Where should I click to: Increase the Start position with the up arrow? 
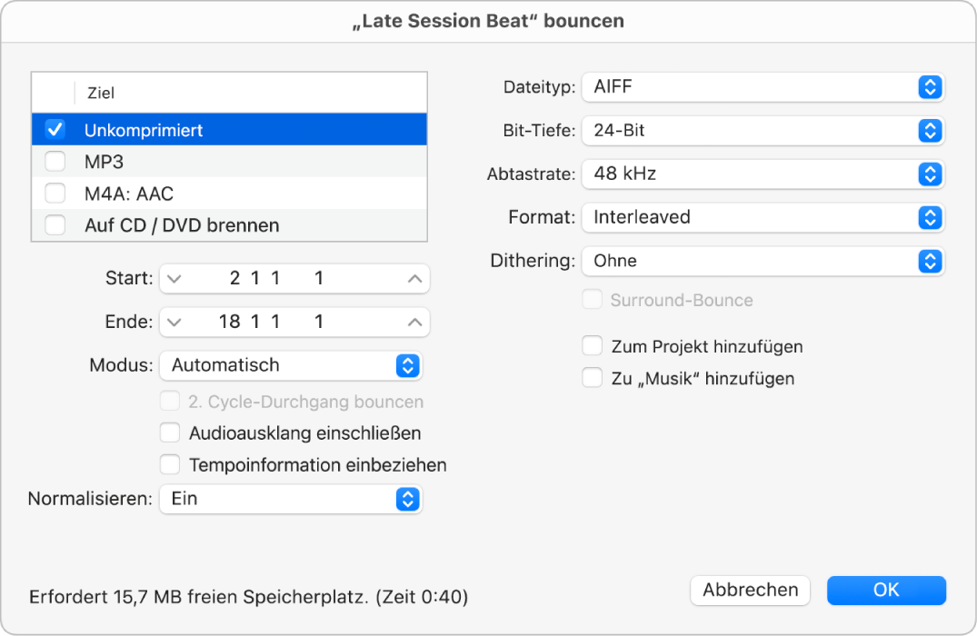click(x=414, y=278)
